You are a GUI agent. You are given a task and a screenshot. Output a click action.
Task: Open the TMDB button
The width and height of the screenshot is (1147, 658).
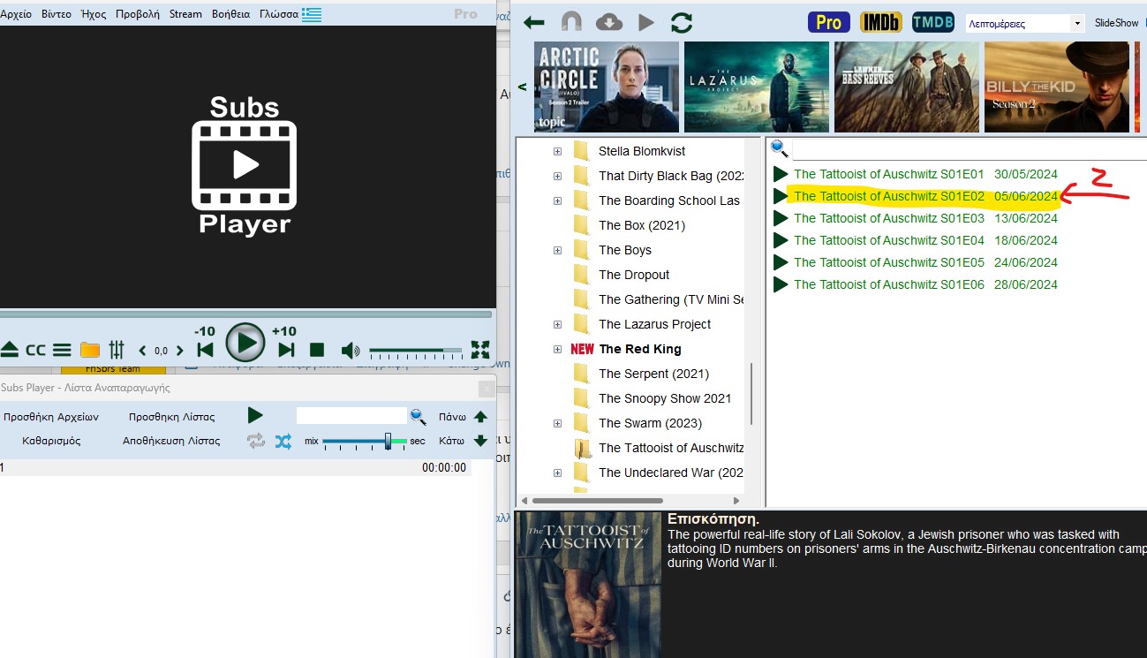tap(932, 22)
